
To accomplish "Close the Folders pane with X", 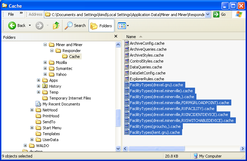I will [x=116, y=36].
